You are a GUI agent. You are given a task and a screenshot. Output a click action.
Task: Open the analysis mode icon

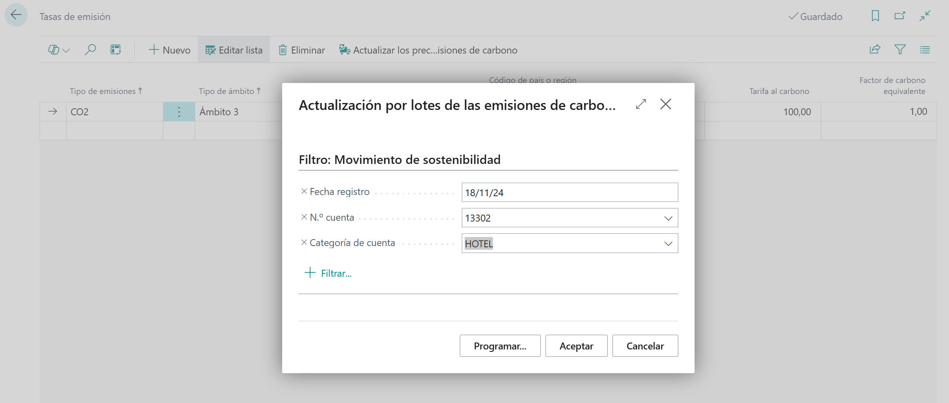pos(116,50)
